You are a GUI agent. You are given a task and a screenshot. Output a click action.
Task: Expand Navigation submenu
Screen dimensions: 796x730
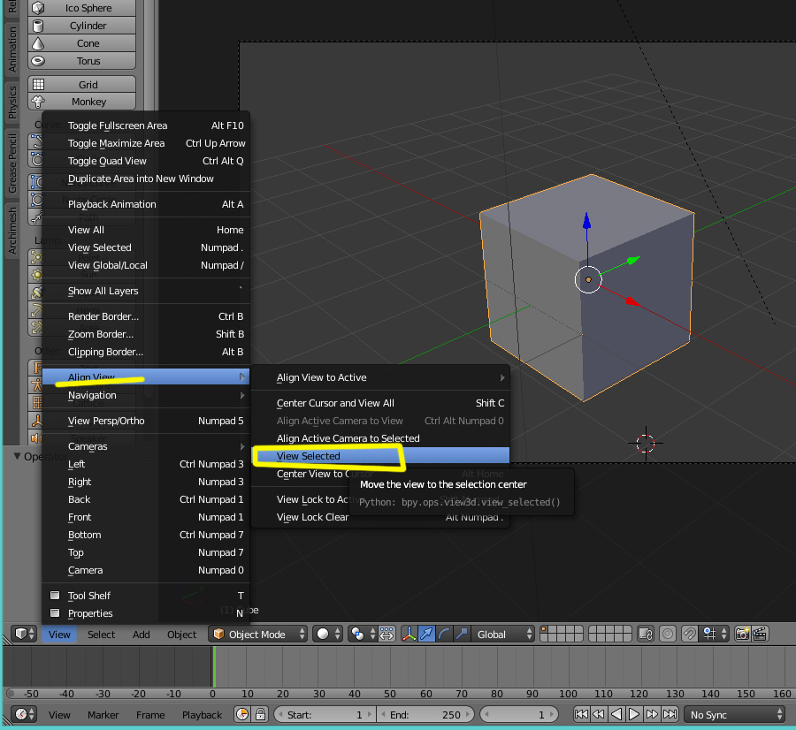coord(146,395)
